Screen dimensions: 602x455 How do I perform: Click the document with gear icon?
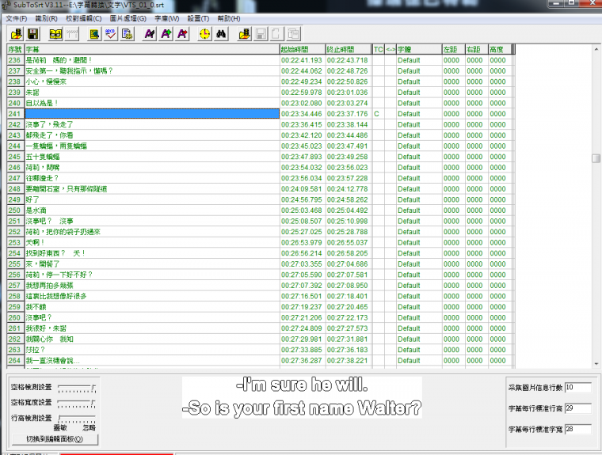coord(128,34)
